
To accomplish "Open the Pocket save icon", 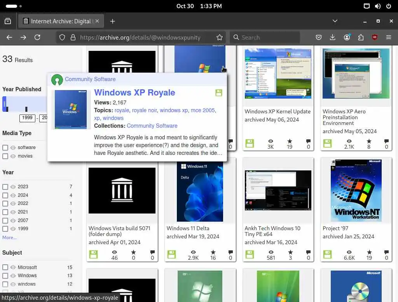I will [x=319, y=37].
